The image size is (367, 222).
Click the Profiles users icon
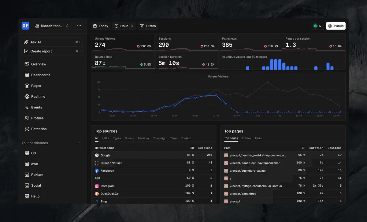(27, 118)
